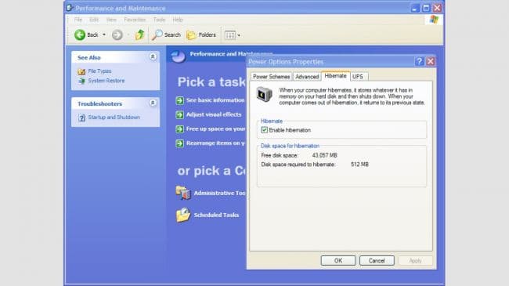Open the Scheduled Tasks link
This screenshot has height=286, width=509.
point(216,215)
